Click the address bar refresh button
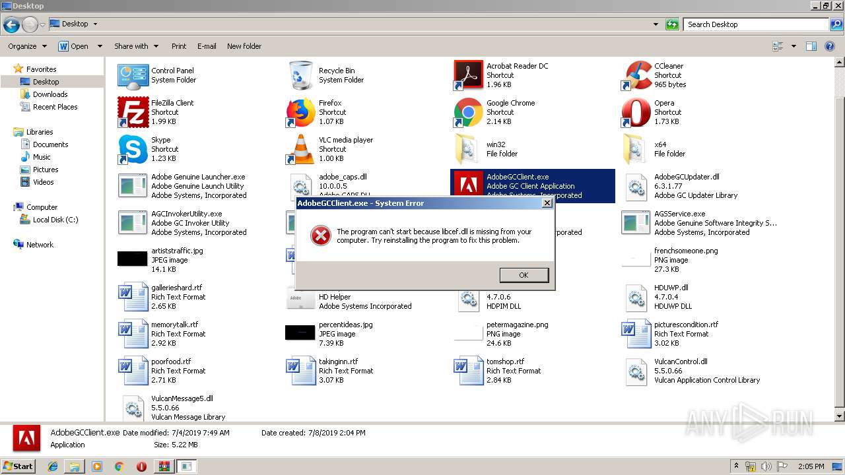 672,24
